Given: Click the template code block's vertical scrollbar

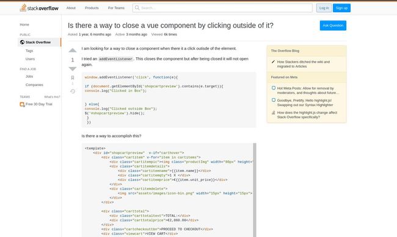Looking at the screenshot, I should [x=255, y=190].
